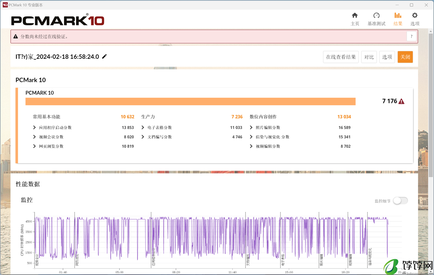Click the gear icon in navigation
Image resolution: width=434 pixels, height=275 pixels.
point(415,15)
